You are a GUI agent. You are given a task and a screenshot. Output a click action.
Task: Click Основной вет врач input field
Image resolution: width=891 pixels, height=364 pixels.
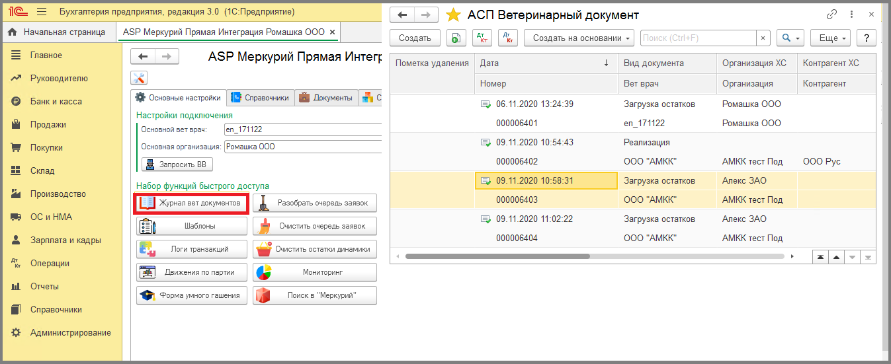click(303, 129)
